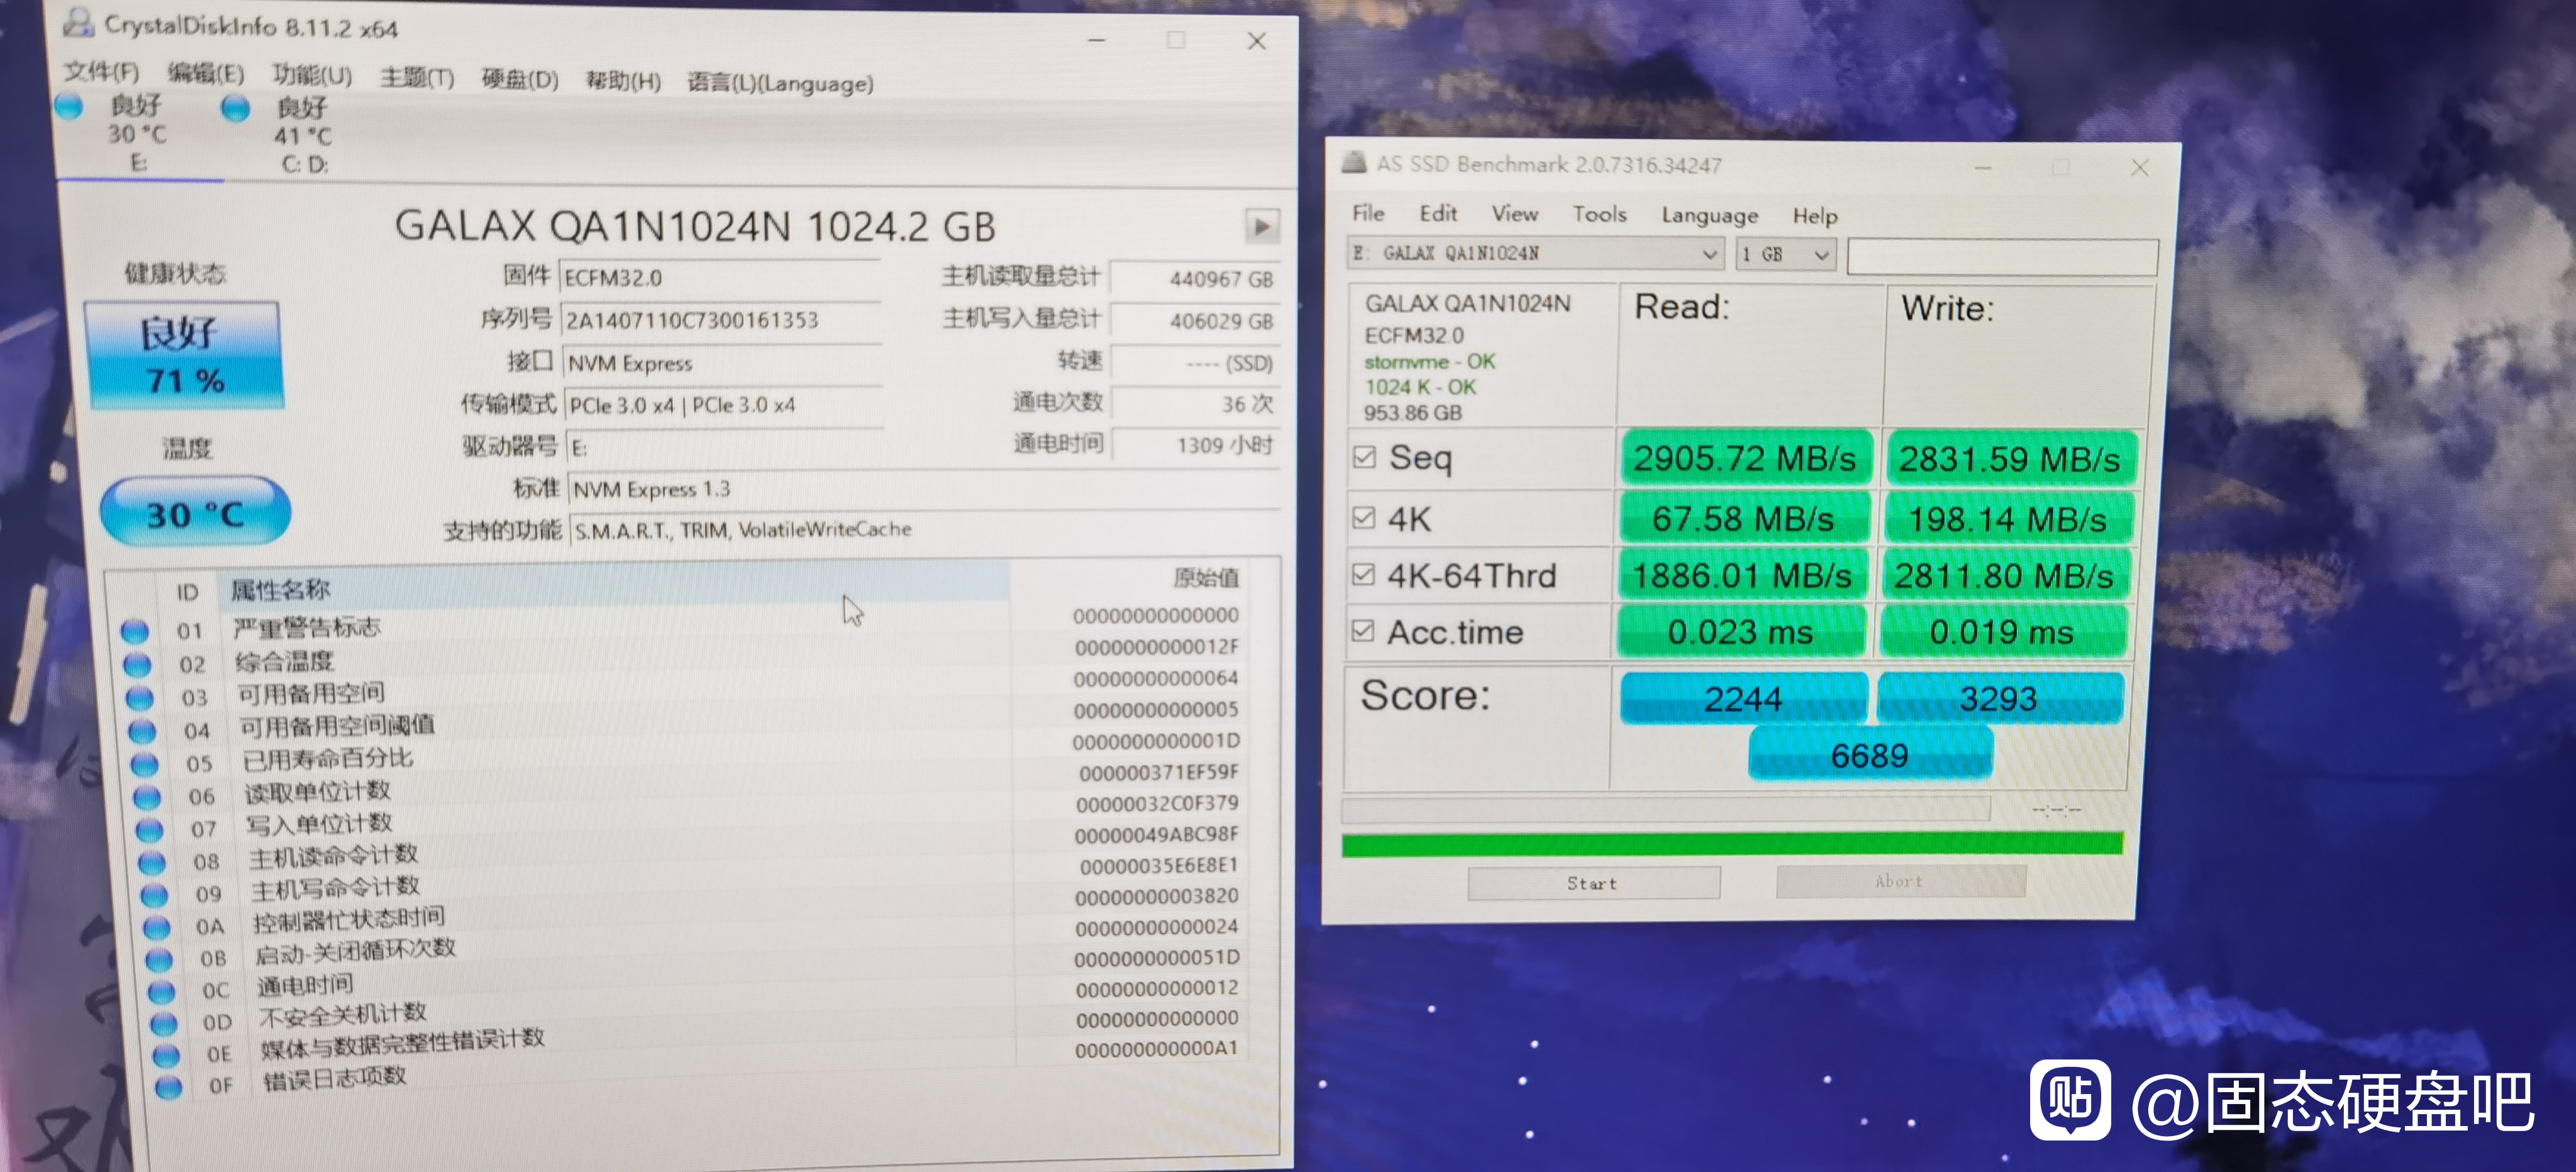Click the CrystalDiskInfo title bar app icon
The height and width of the screenshot is (1172, 2576).
pos(79,22)
